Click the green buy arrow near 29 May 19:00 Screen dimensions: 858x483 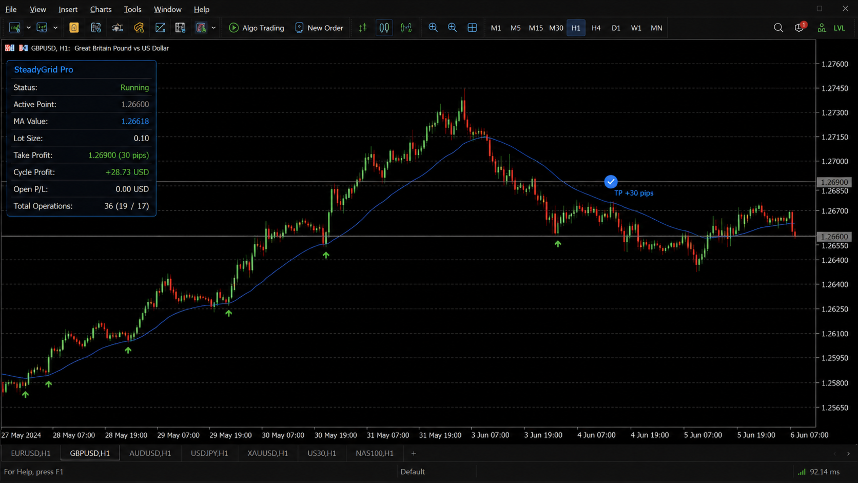click(229, 313)
